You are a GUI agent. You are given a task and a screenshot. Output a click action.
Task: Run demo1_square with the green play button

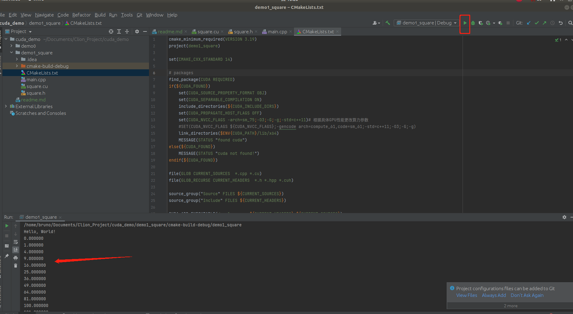[x=465, y=23]
